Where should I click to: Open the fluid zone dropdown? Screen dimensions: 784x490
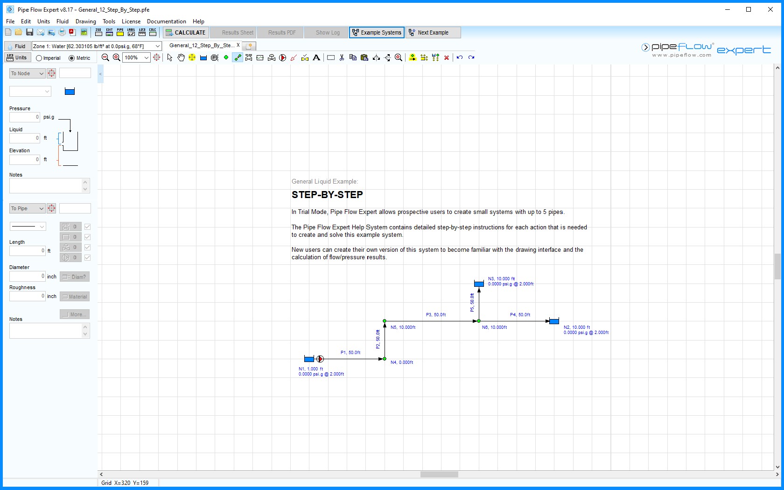[158, 46]
